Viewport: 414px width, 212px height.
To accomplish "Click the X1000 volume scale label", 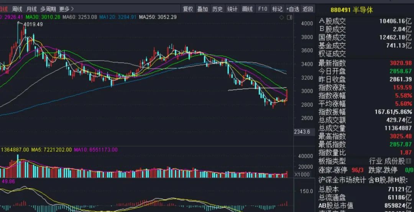I will coord(302,175).
